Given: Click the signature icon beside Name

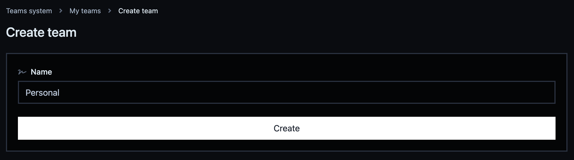Looking at the screenshot, I should (22, 72).
